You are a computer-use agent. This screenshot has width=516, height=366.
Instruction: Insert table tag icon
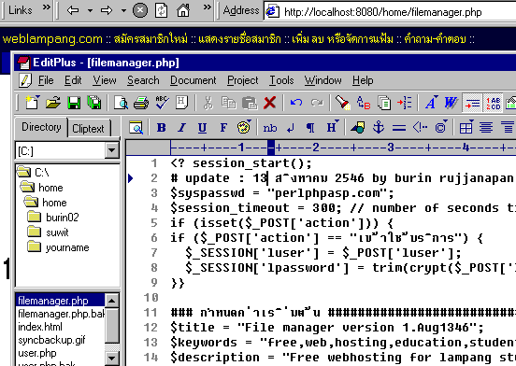(466, 128)
